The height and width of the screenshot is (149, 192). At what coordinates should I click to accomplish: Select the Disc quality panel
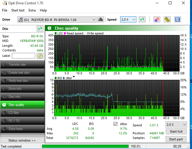22,105
